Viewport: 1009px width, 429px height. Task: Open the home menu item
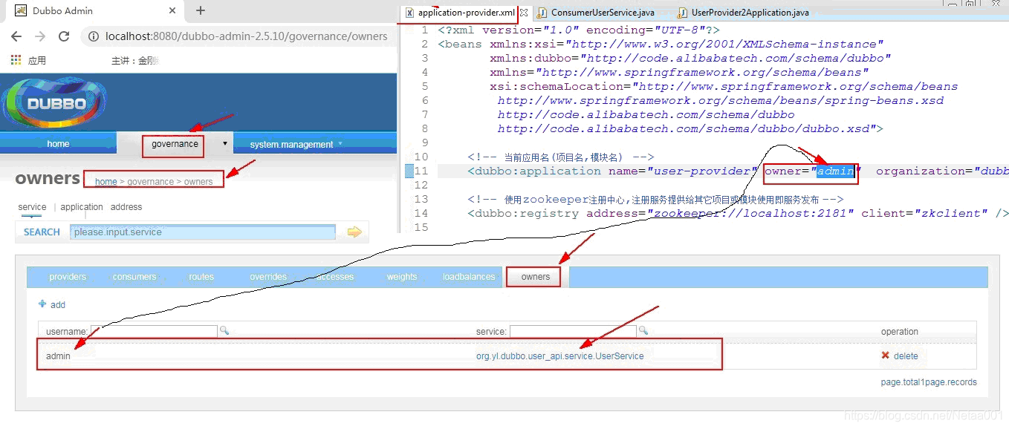[58, 144]
